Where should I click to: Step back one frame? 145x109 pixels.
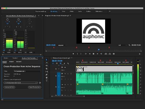pyautogui.click(x=89, y=54)
